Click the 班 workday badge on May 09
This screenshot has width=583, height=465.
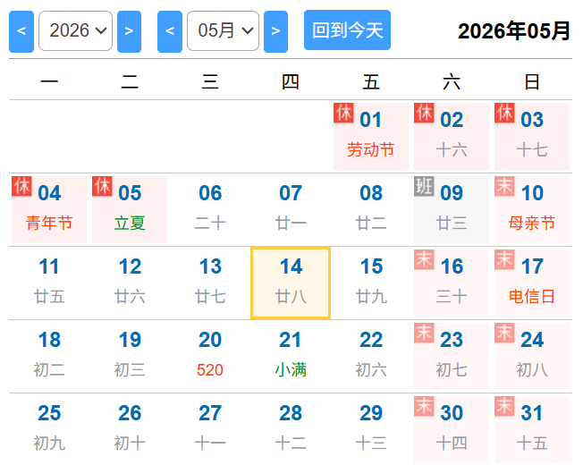pos(424,186)
